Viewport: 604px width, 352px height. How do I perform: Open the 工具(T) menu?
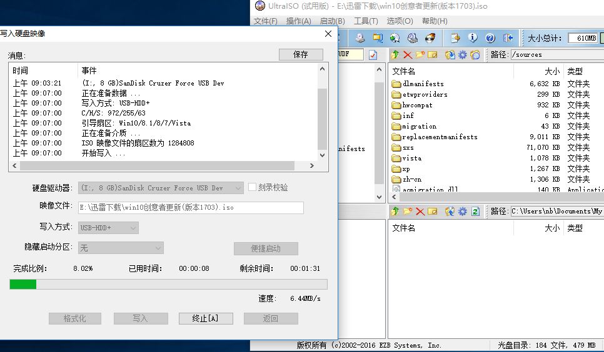[x=366, y=21]
